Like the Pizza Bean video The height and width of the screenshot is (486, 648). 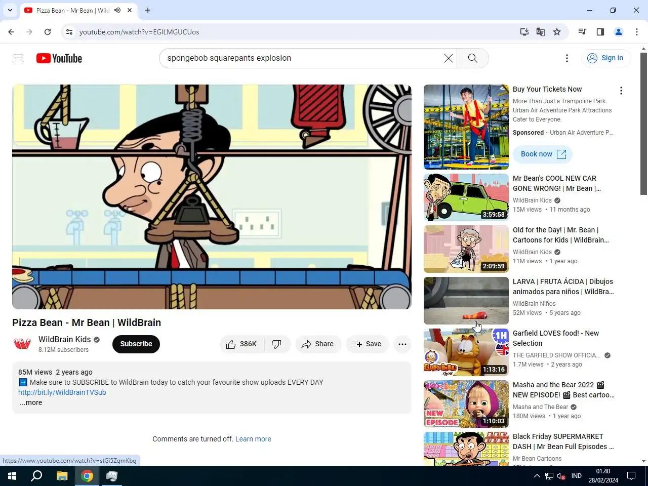241,344
